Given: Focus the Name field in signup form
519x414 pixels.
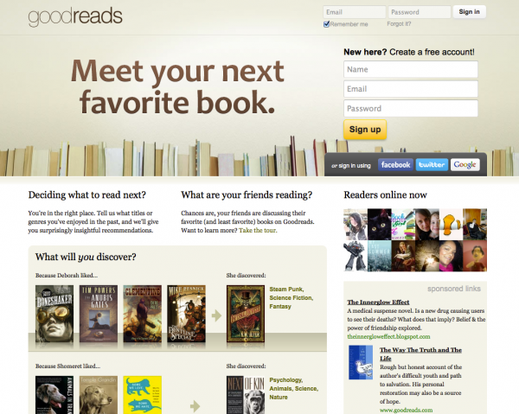Looking at the screenshot, I should pos(410,69).
